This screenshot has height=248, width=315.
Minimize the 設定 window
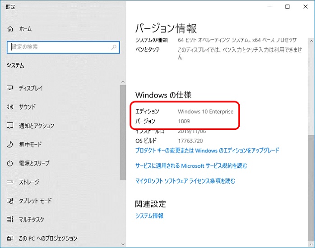pos(269,7)
